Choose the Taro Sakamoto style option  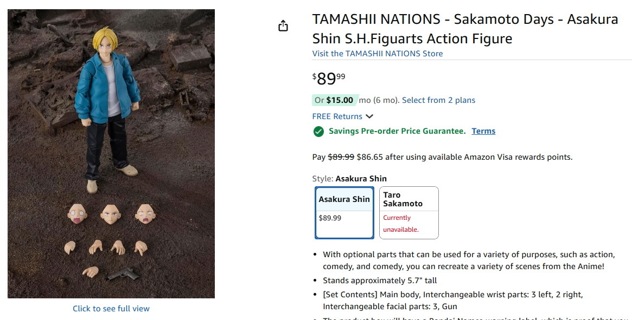click(x=410, y=212)
